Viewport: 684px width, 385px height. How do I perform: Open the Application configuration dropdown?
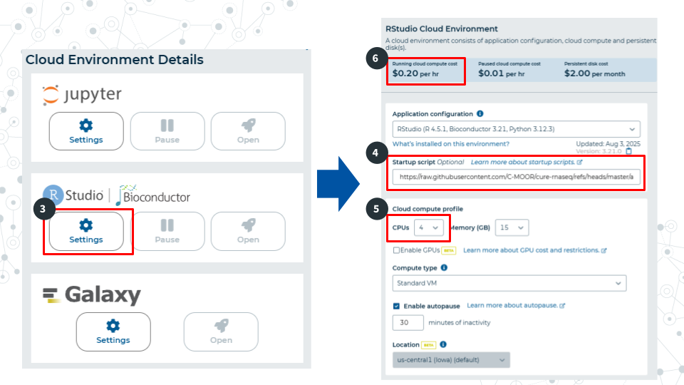pyautogui.click(x=516, y=129)
